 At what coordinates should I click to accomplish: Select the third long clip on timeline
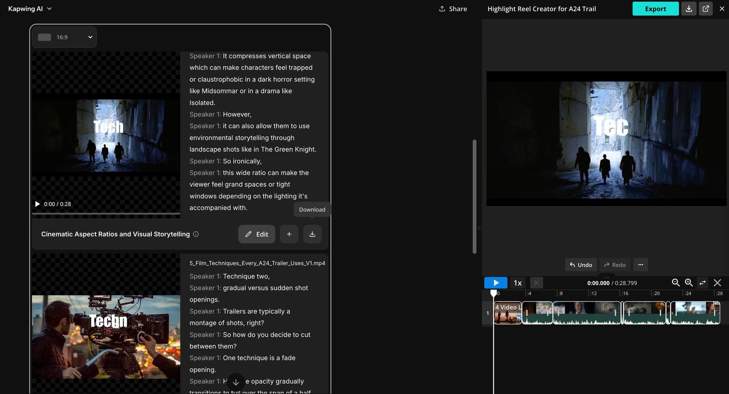[587, 313]
